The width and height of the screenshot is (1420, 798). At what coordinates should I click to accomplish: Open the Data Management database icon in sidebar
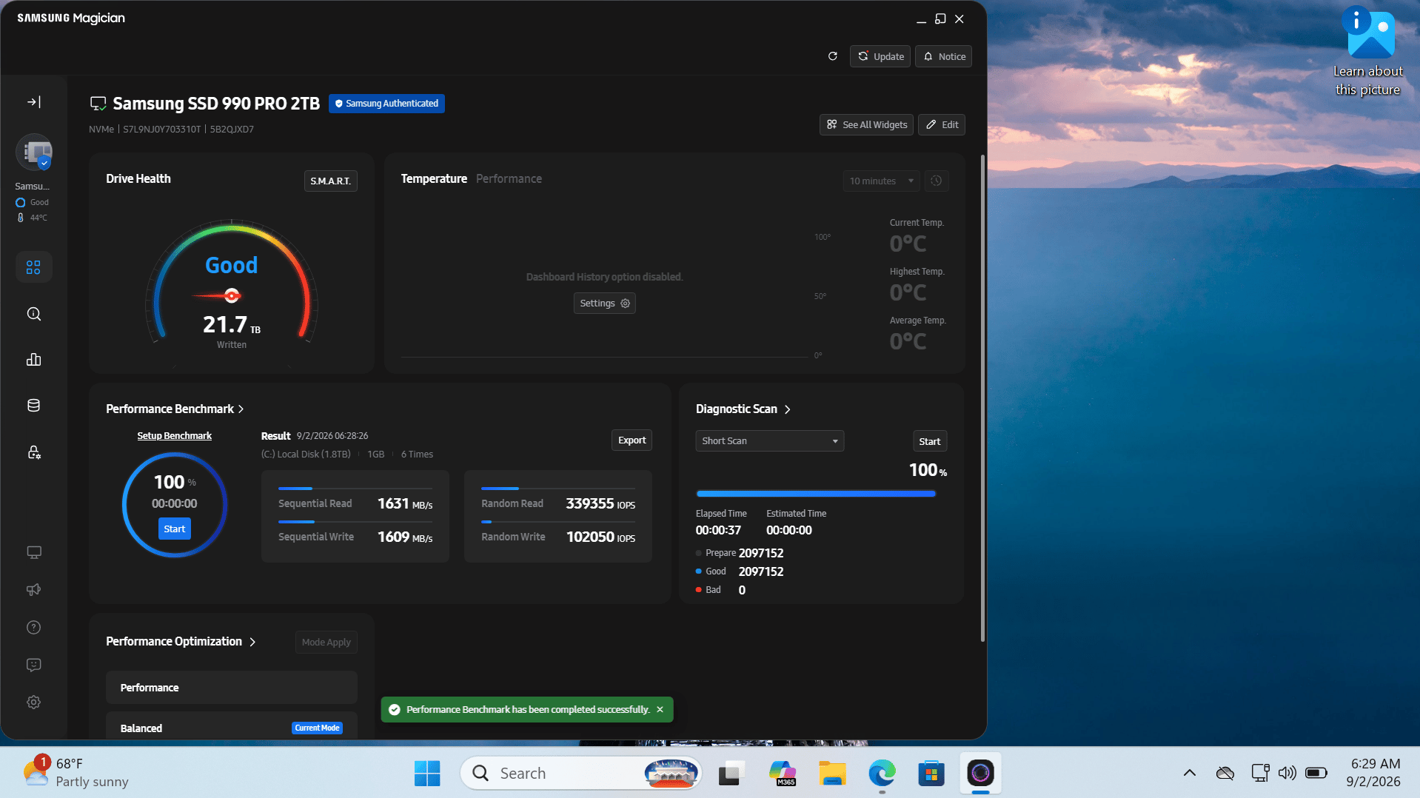[34, 406]
